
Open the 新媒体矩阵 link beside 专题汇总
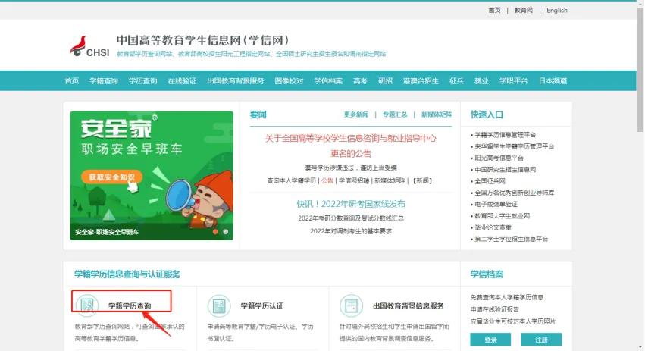[x=437, y=114]
